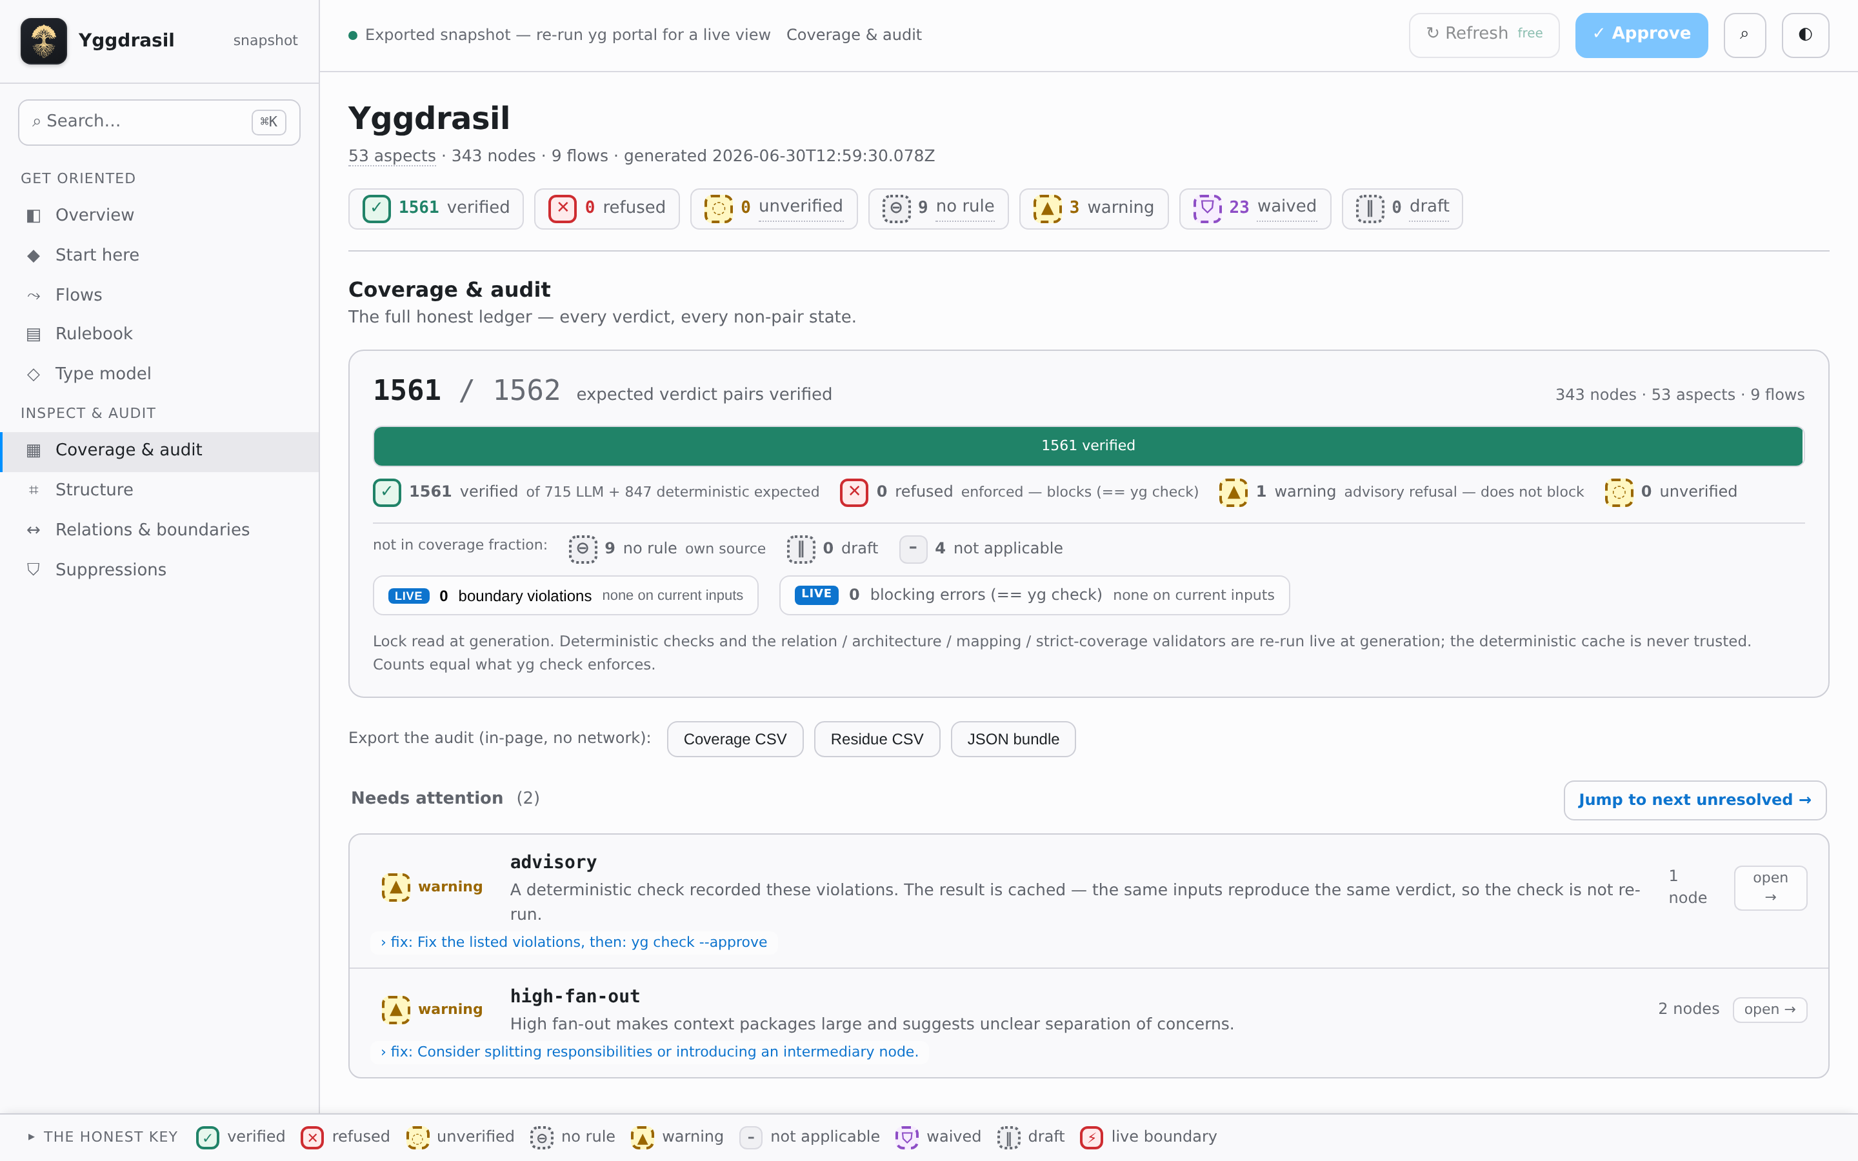This screenshot has width=1858, height=1161.
Task: Open the high-fan-out warning item
Action: (1770, 1009)
